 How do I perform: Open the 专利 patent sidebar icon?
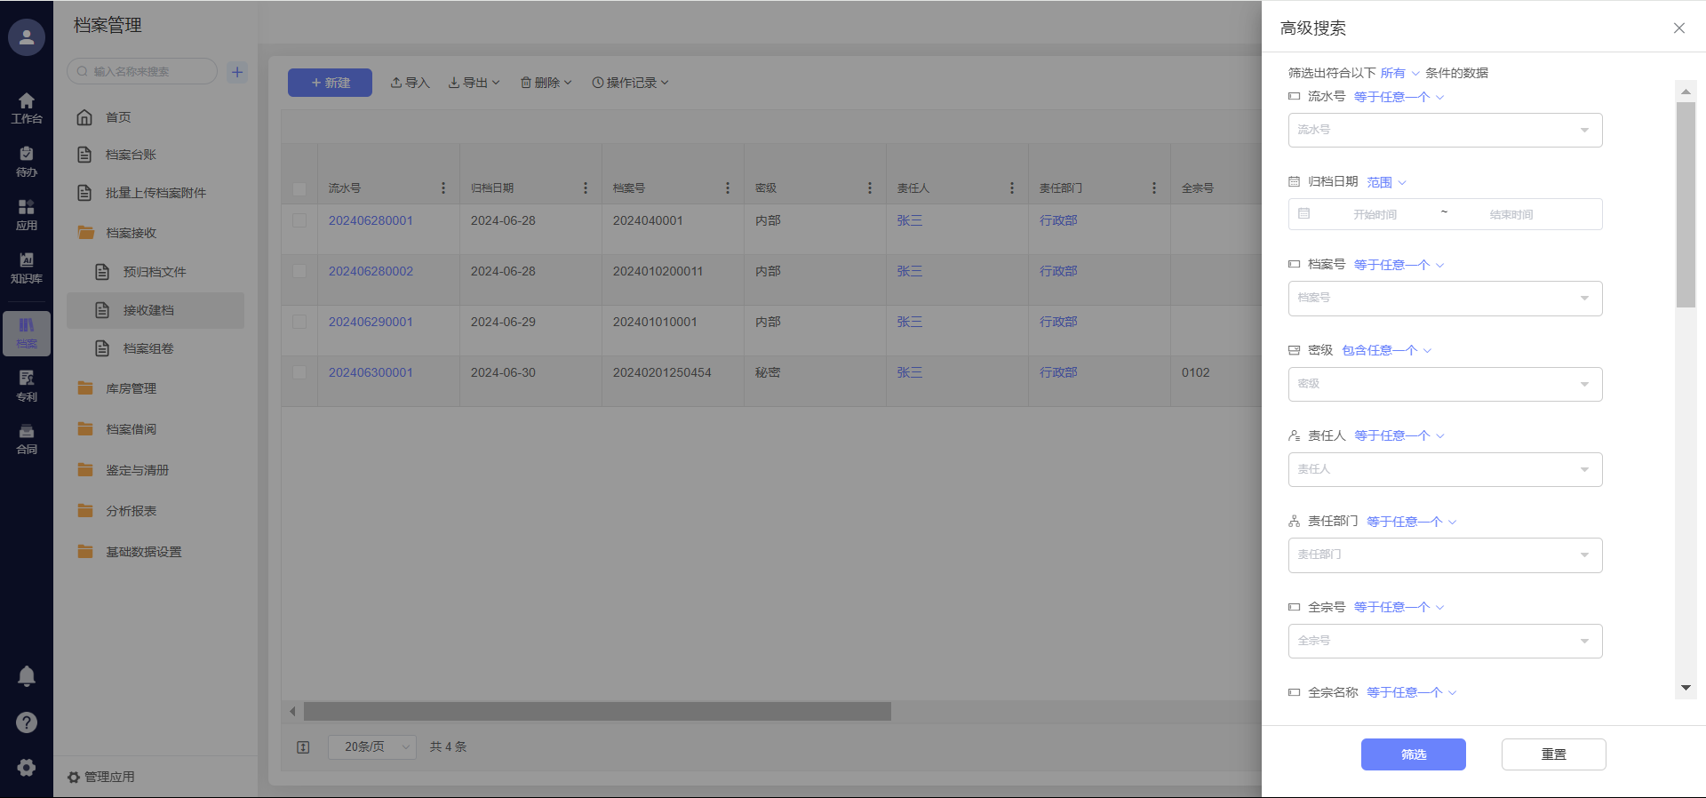[x=27, y=386]
